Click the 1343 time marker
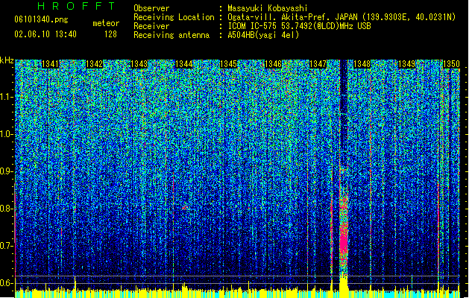The width and height of the screenshot is (469, 298). 139,64
